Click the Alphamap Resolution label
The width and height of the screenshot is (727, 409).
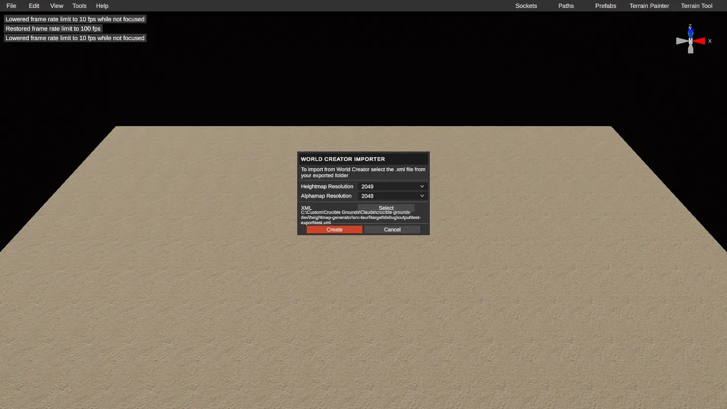[x=326, y=196]
